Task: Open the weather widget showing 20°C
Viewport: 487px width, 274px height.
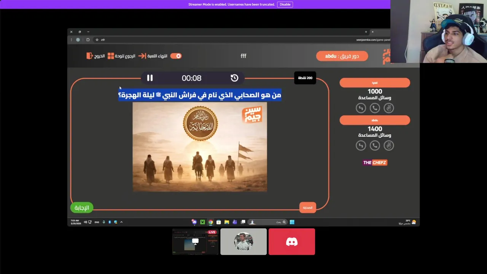Action: (x=407, y=222)
